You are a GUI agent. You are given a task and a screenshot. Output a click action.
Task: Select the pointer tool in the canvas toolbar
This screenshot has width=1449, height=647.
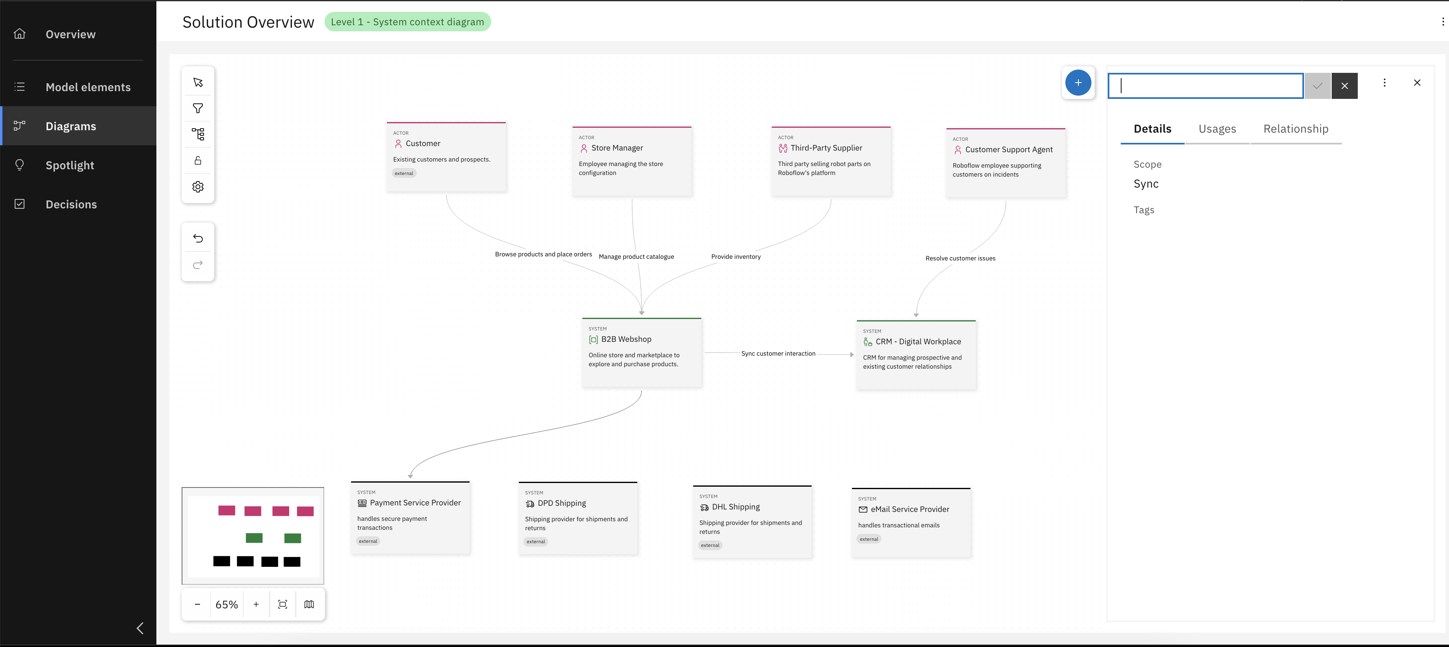click(198, 82)
